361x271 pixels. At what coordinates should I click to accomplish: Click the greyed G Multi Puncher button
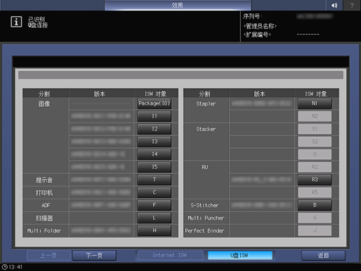315,218
